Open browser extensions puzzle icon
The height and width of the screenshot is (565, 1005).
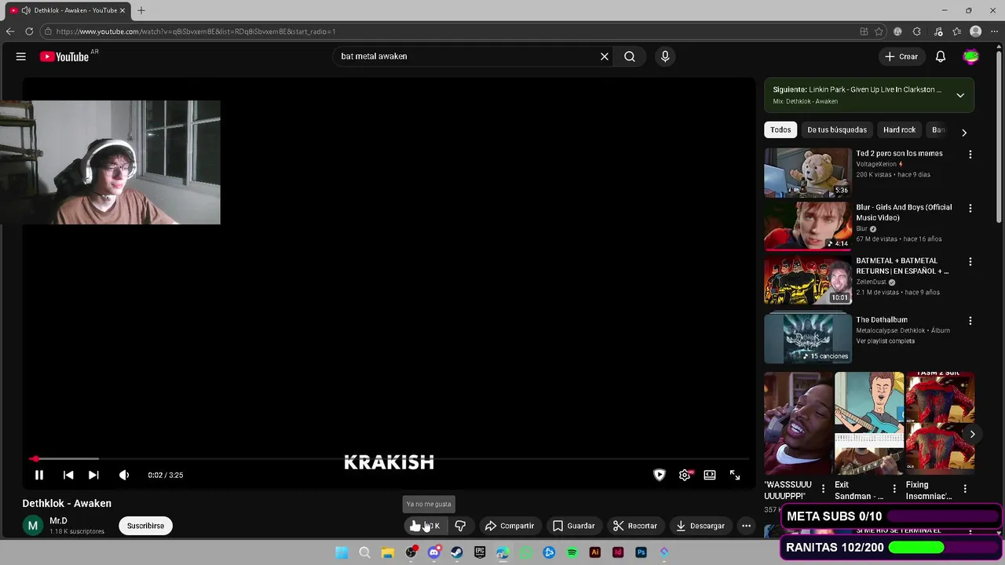pos(916,31)
